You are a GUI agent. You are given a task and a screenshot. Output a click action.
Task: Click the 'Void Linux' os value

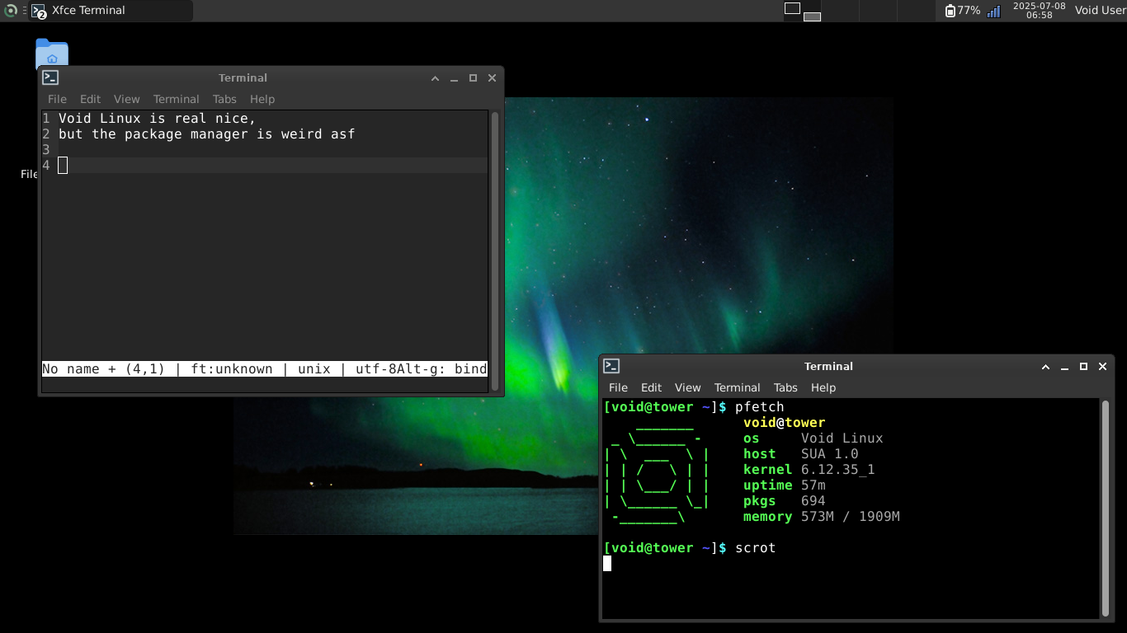coord(842,438)
